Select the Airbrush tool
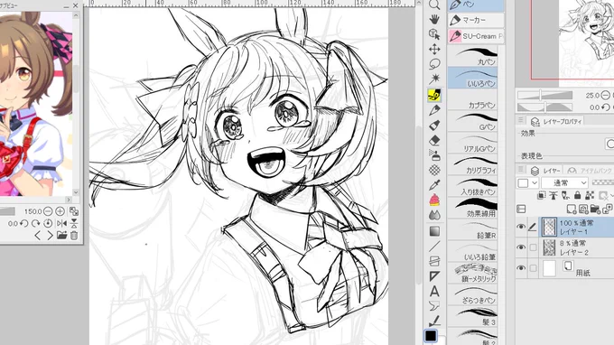614x345 pixels. (x=434, y=155)
